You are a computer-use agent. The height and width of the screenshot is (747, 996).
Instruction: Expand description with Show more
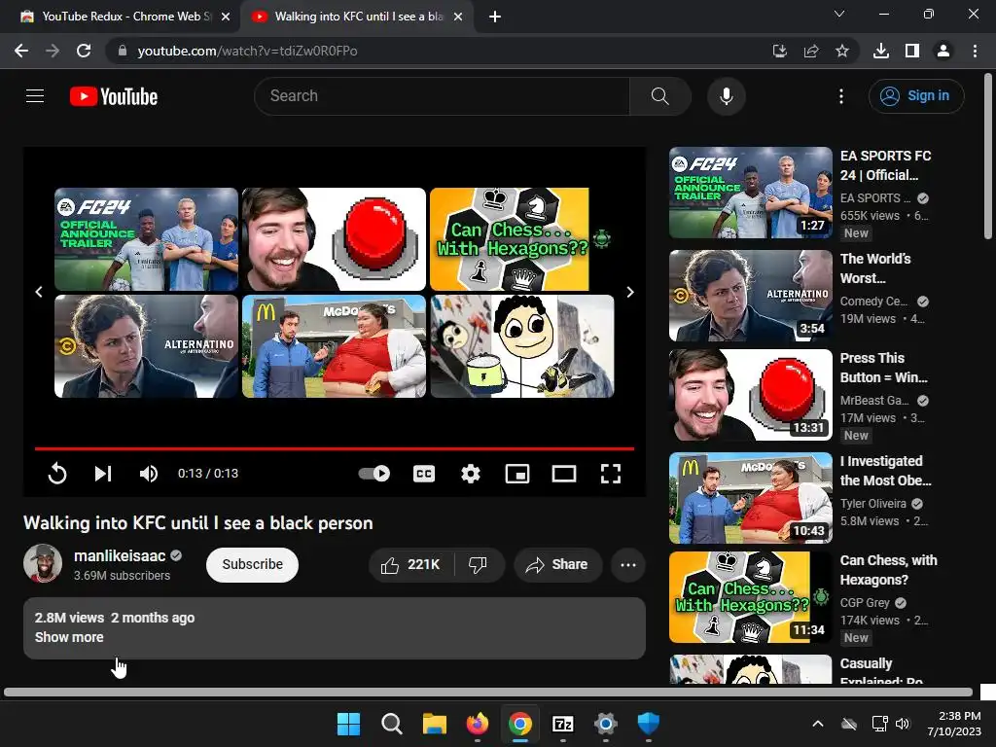tap(69, 637)
